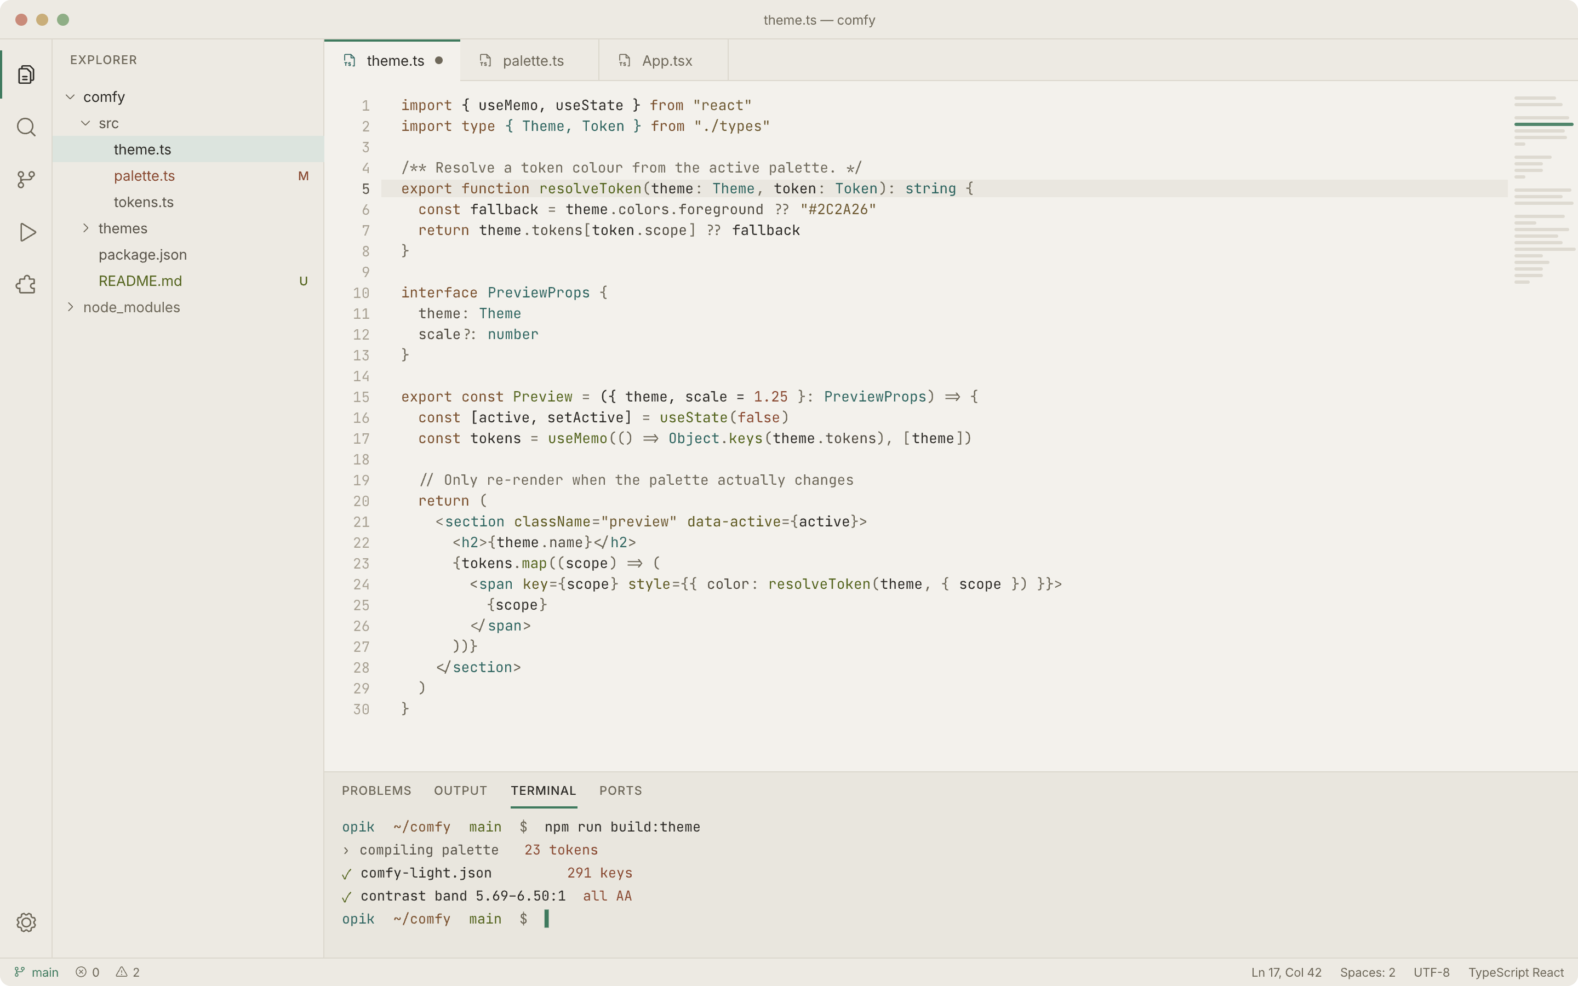1578x986 pixels.
Task: Click the terminal prompt cursor
Action: (546, 918)
